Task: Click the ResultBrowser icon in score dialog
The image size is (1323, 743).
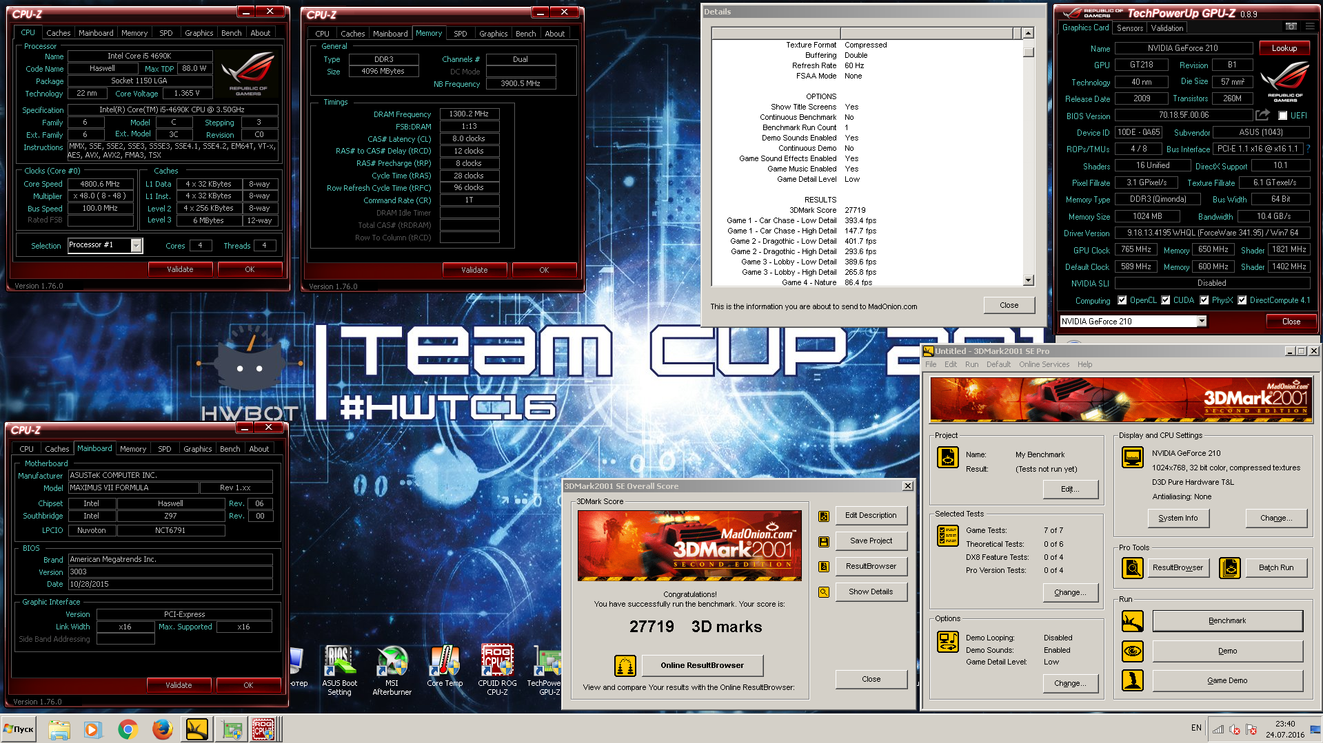Action: coord(823,567)
